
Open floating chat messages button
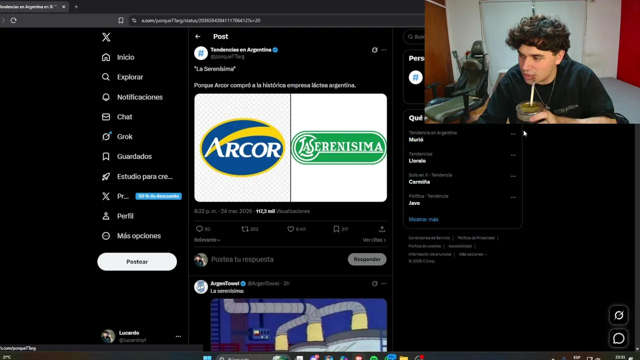point(619,338)
